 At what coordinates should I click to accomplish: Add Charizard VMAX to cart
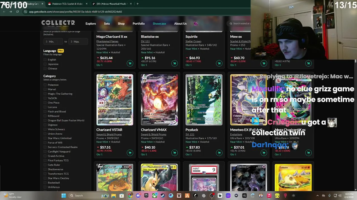[x=175, y=153]
